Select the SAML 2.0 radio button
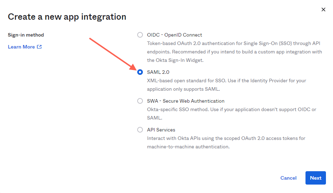Viewport: 333px width, 193px height. pyautogui.click(x=140, y=72)
